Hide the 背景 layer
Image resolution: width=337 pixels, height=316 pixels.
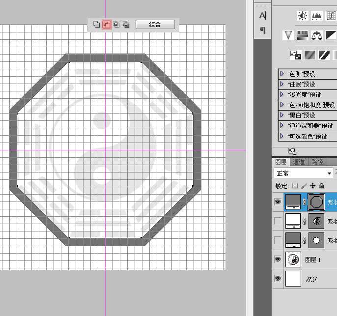coord(278,279)
